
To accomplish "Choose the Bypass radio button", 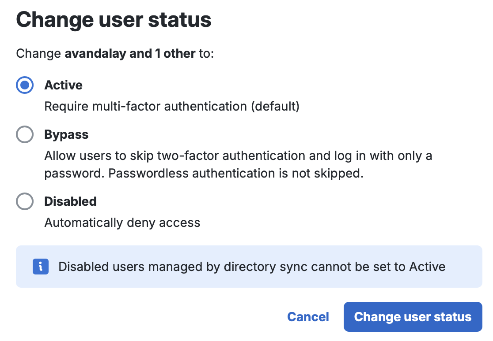I will (x=25, y=134).
